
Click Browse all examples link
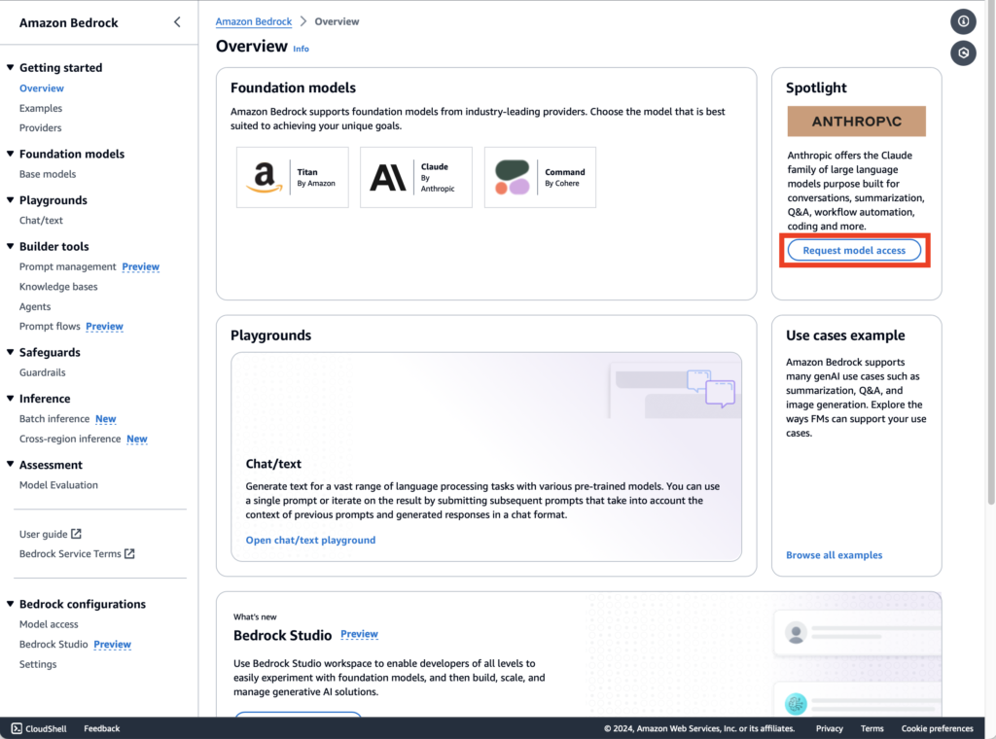(834, 555)
